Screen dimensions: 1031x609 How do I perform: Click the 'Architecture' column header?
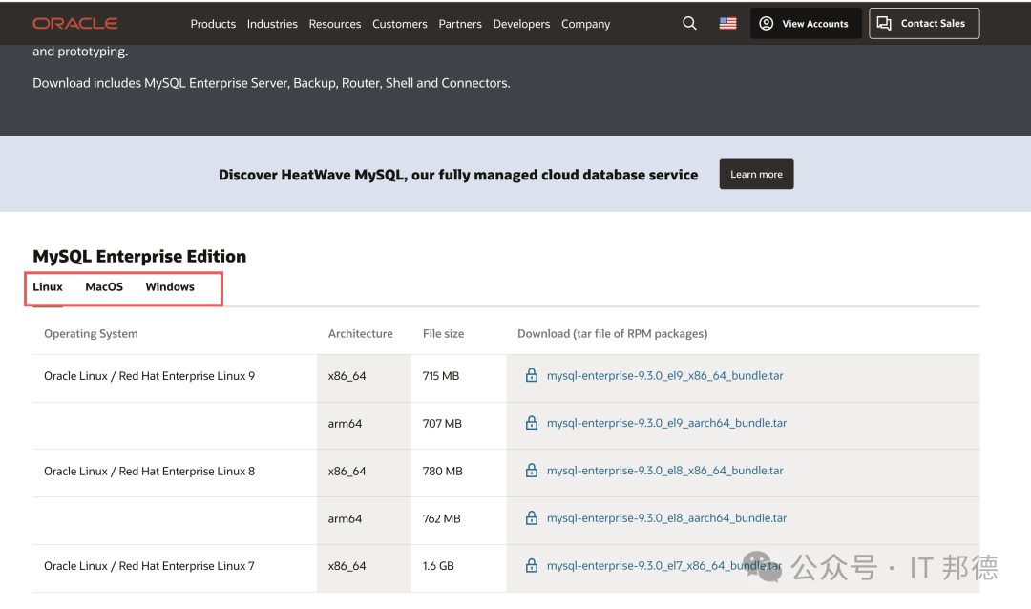[x=360, y=333]
